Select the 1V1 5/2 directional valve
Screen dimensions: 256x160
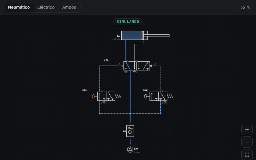137,66
